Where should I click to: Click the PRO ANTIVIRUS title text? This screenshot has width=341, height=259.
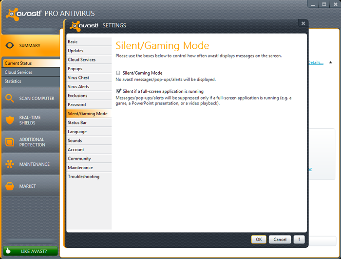click(x=70, y=14)
